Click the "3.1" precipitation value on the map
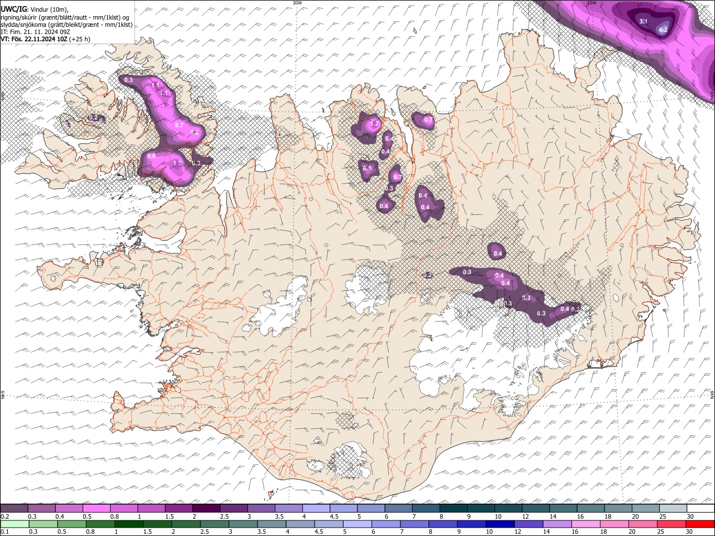Screen dimensions: 715x536 (643, 21)
